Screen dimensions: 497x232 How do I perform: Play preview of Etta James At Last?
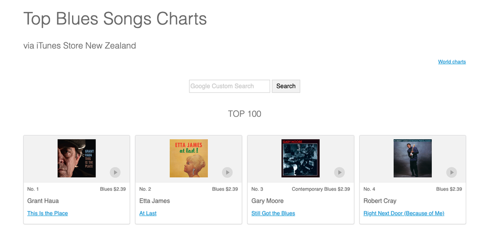click(227, 172)
